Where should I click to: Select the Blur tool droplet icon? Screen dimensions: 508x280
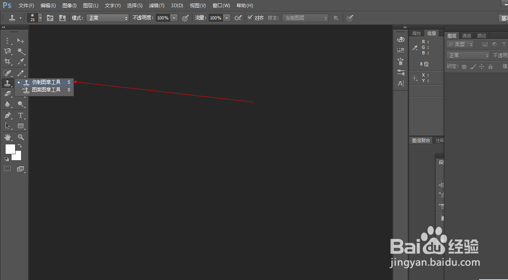point(8,104)
